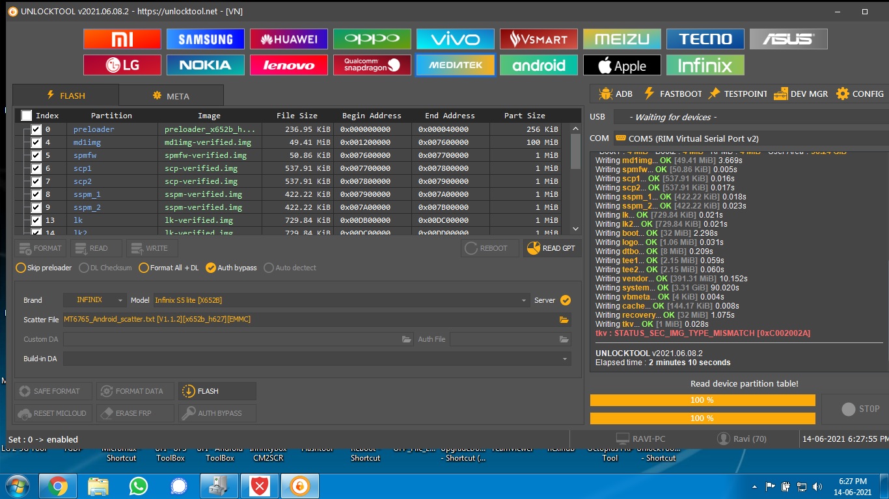
Task: Select the MediaTek platform tile
Action: pos(456,65)
